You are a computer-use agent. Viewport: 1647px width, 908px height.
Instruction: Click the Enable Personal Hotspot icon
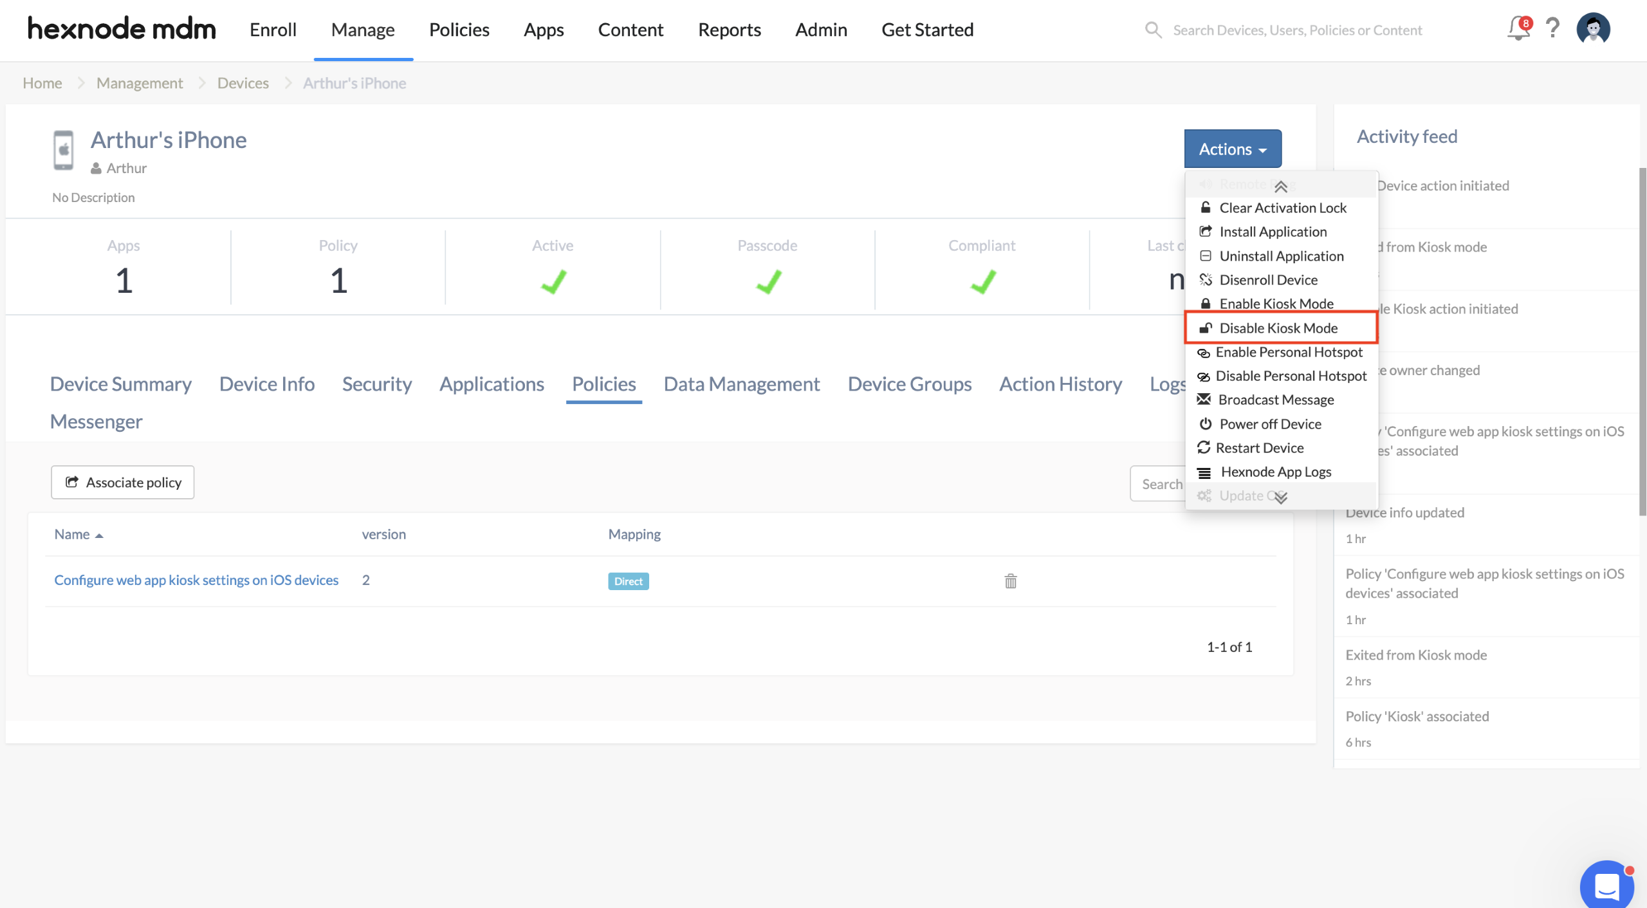[x=1204, y=353]
